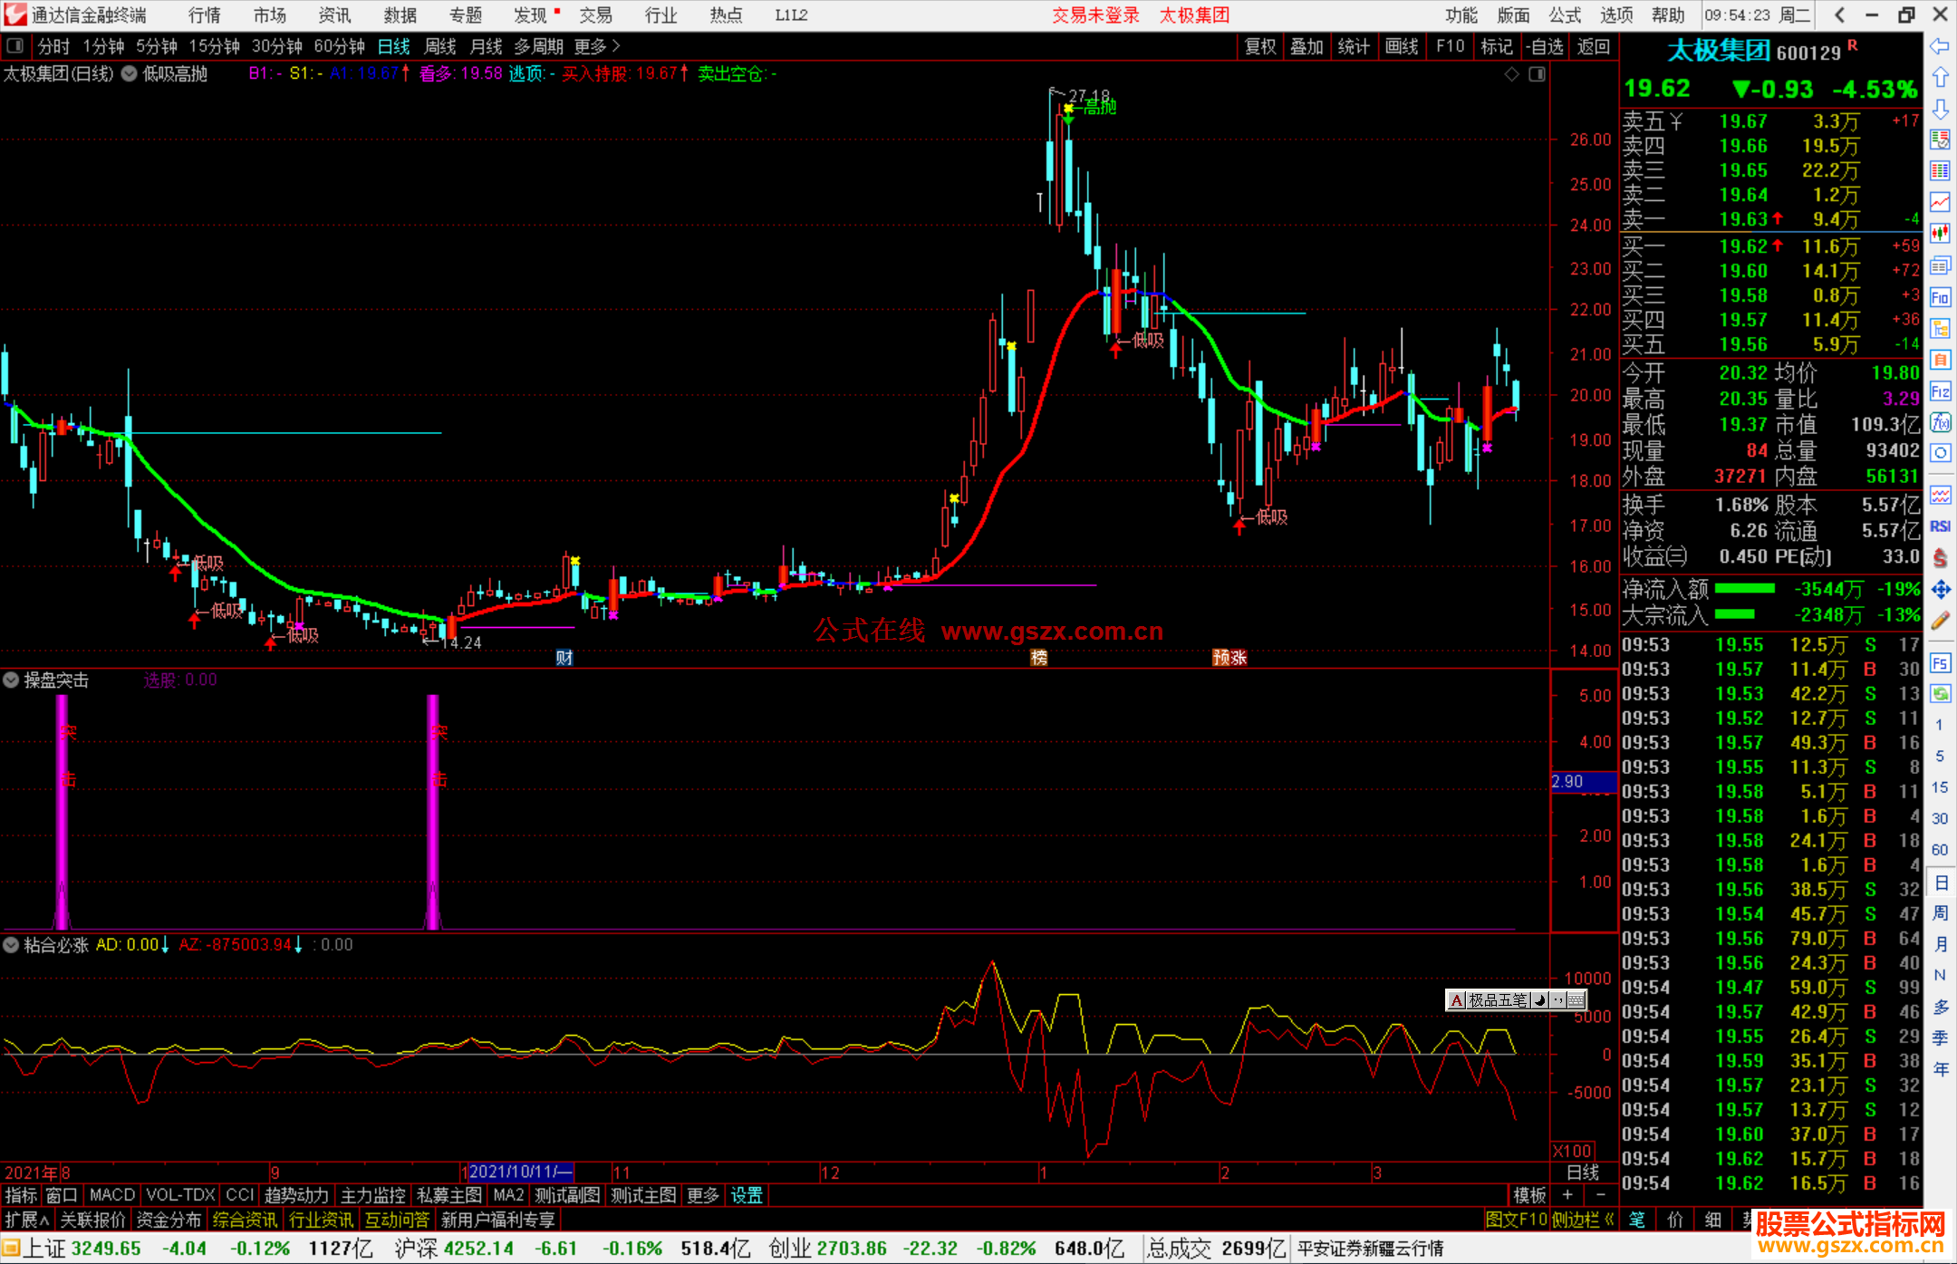This screenshot has width=1957, height=1264.
Task: Click the 叠加 overlay button
Action: click(1306, 46)
